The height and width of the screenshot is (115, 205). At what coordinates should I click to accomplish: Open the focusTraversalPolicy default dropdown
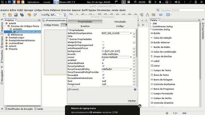(x=131, y=69)
